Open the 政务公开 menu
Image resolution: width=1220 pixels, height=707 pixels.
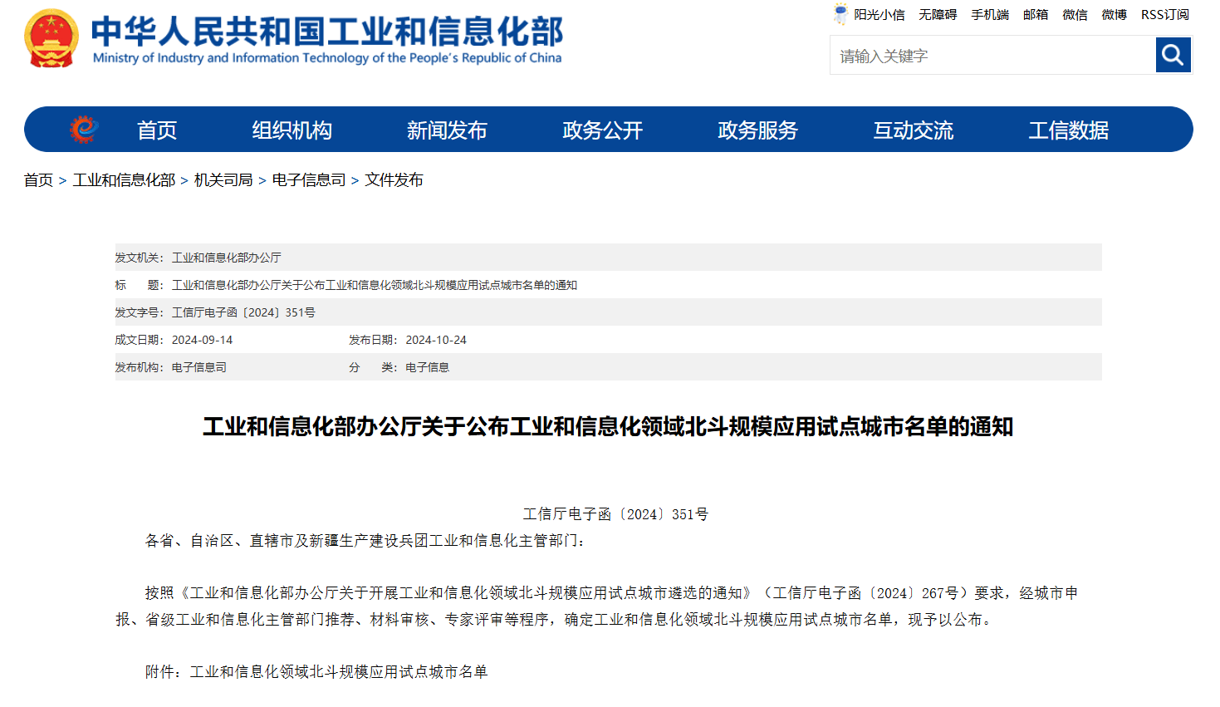click(603, 130)
